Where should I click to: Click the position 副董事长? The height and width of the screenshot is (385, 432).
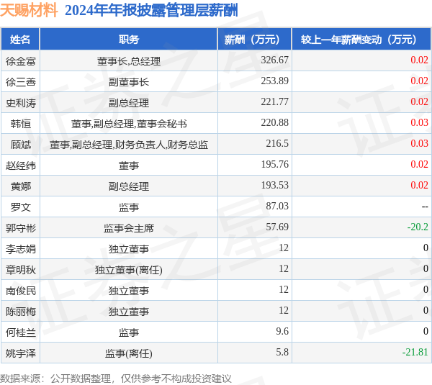tap(129, 82)
